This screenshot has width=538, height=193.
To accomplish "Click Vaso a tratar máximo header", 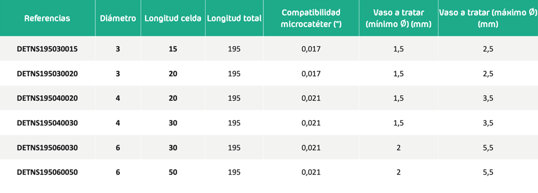I will 488,18.
